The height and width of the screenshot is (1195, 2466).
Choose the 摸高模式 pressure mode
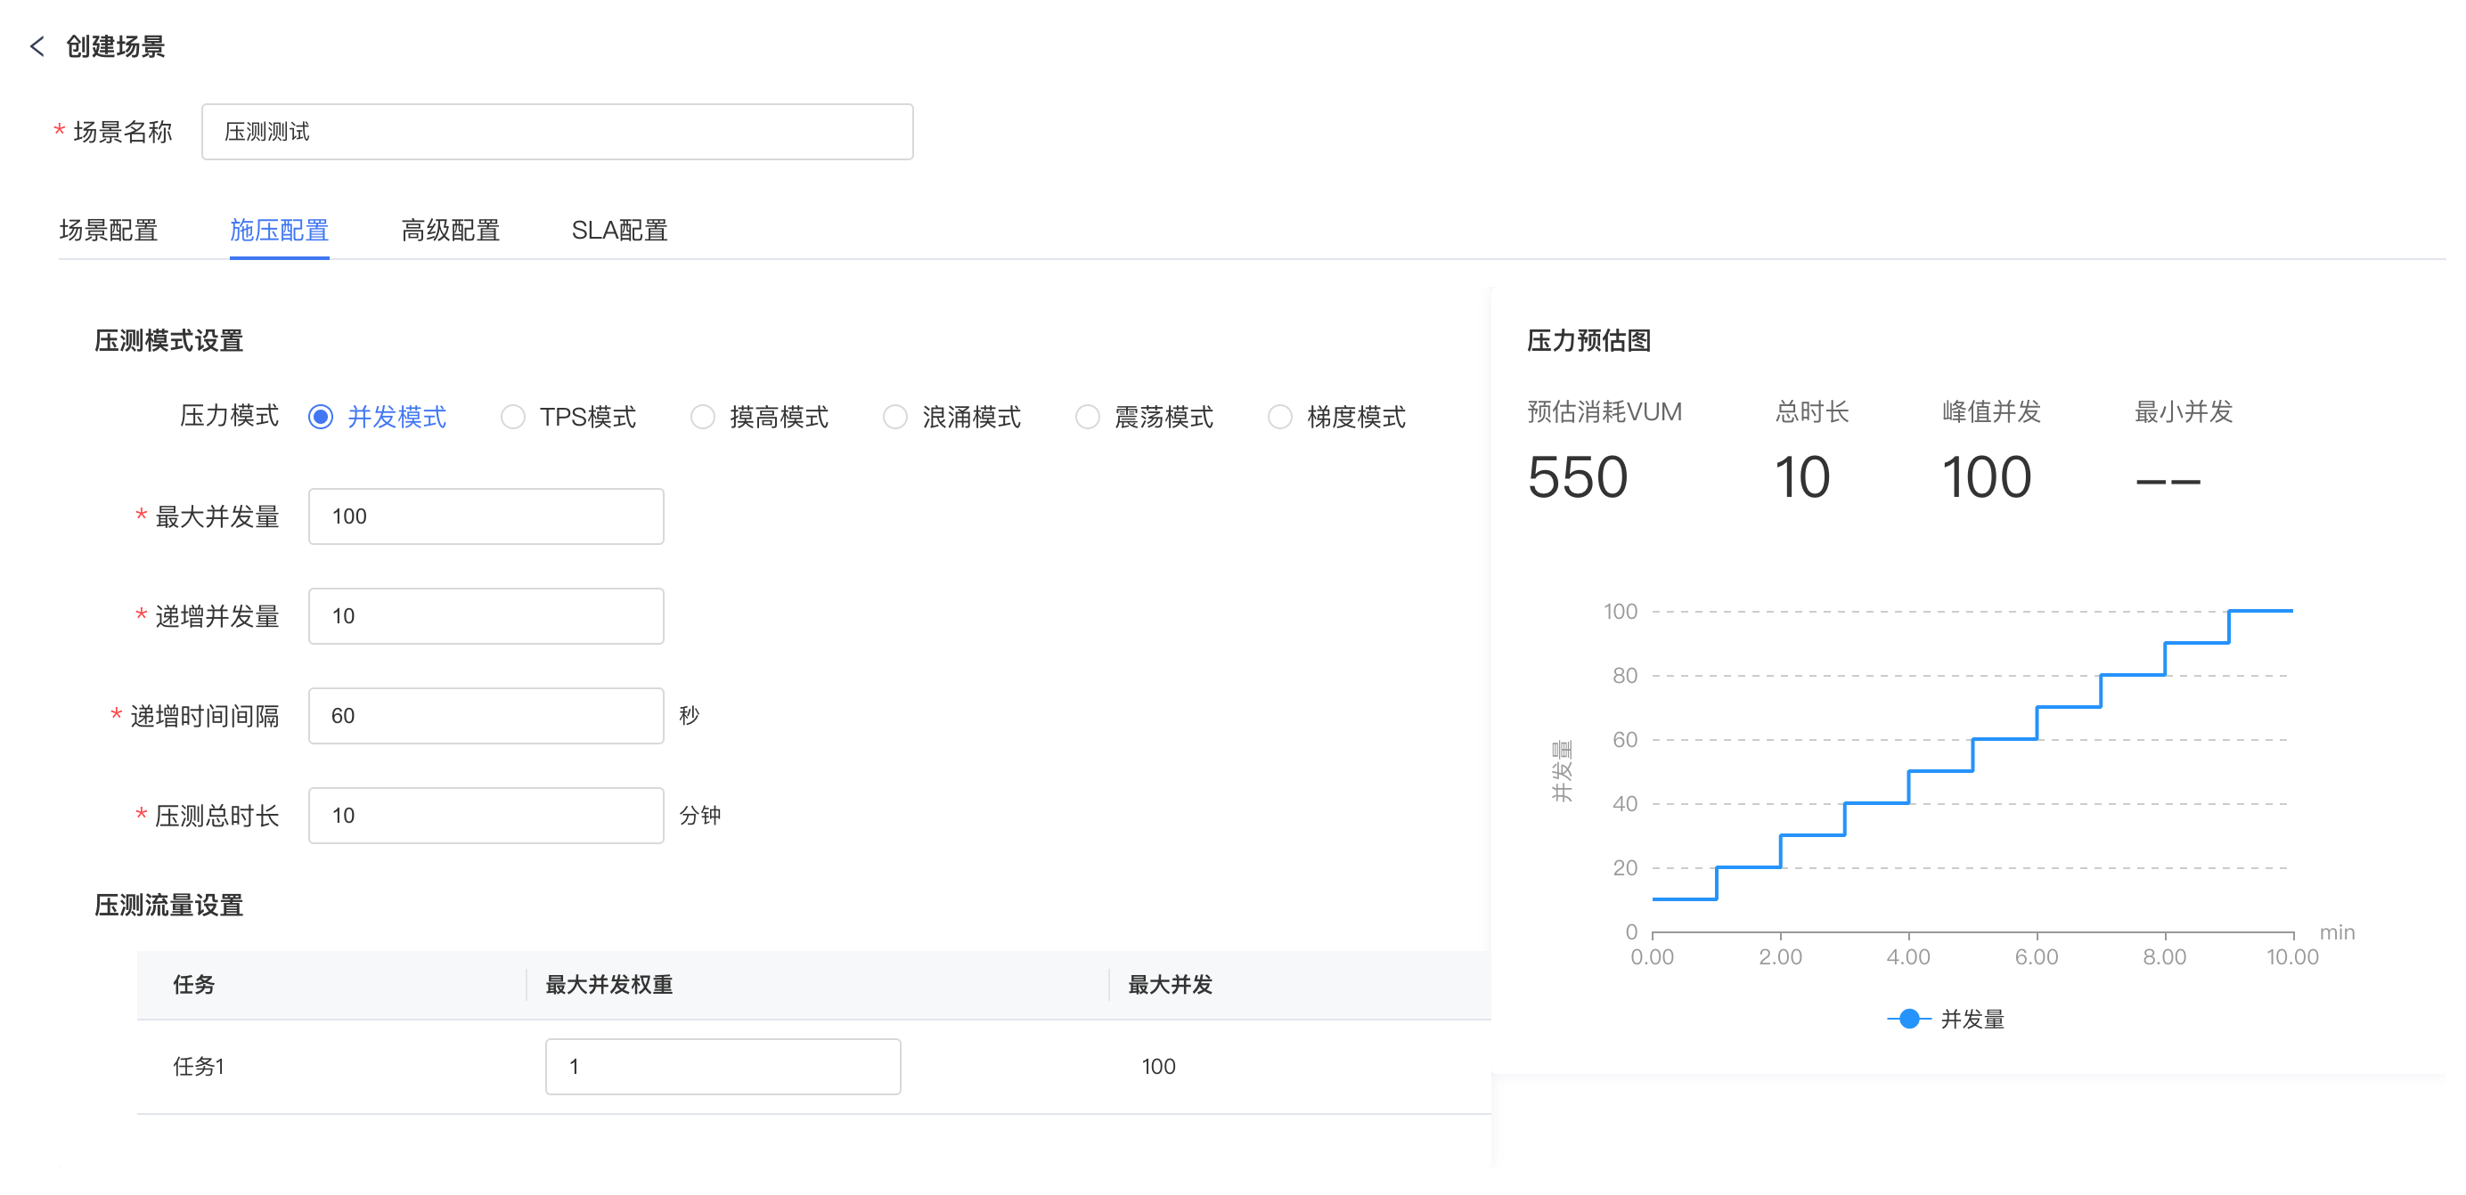pyautogui.click(x=703, y=417)
